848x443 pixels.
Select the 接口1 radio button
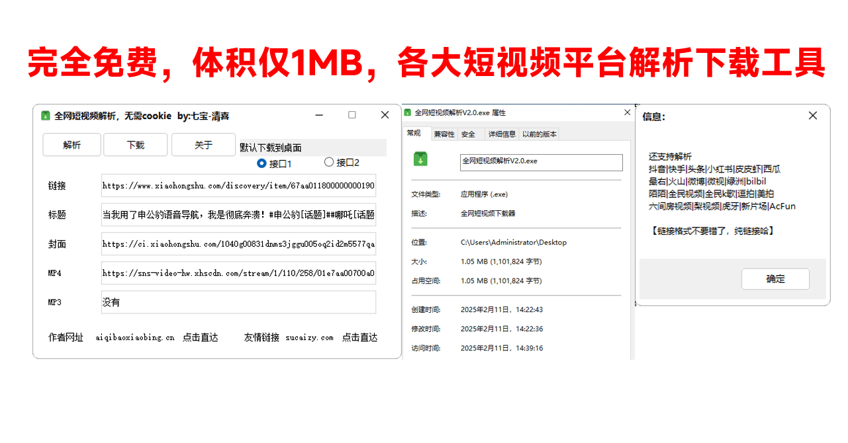pos(261,163)
